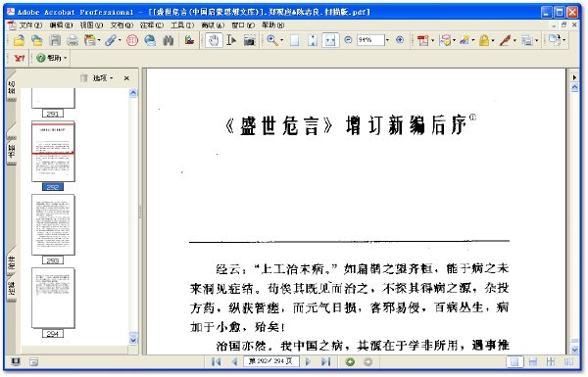
Task: Open the 窗口 menu
Action: point(243,25)
